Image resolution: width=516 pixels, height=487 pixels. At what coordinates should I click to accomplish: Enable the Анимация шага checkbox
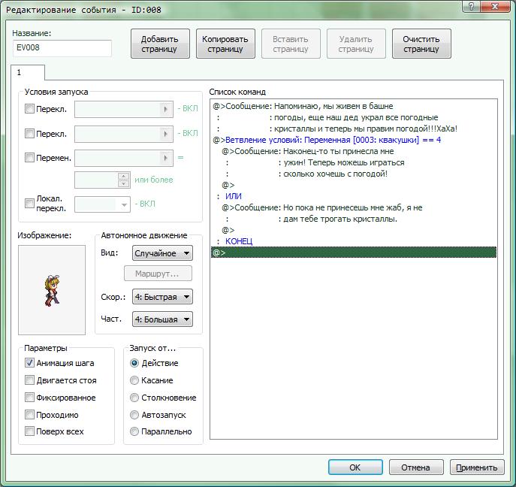30,364
